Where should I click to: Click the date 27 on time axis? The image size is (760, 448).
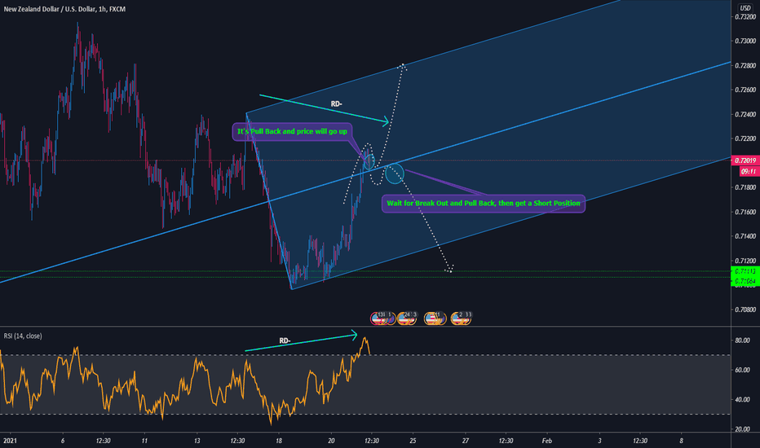pyautogui.click(x=466, y=441)
